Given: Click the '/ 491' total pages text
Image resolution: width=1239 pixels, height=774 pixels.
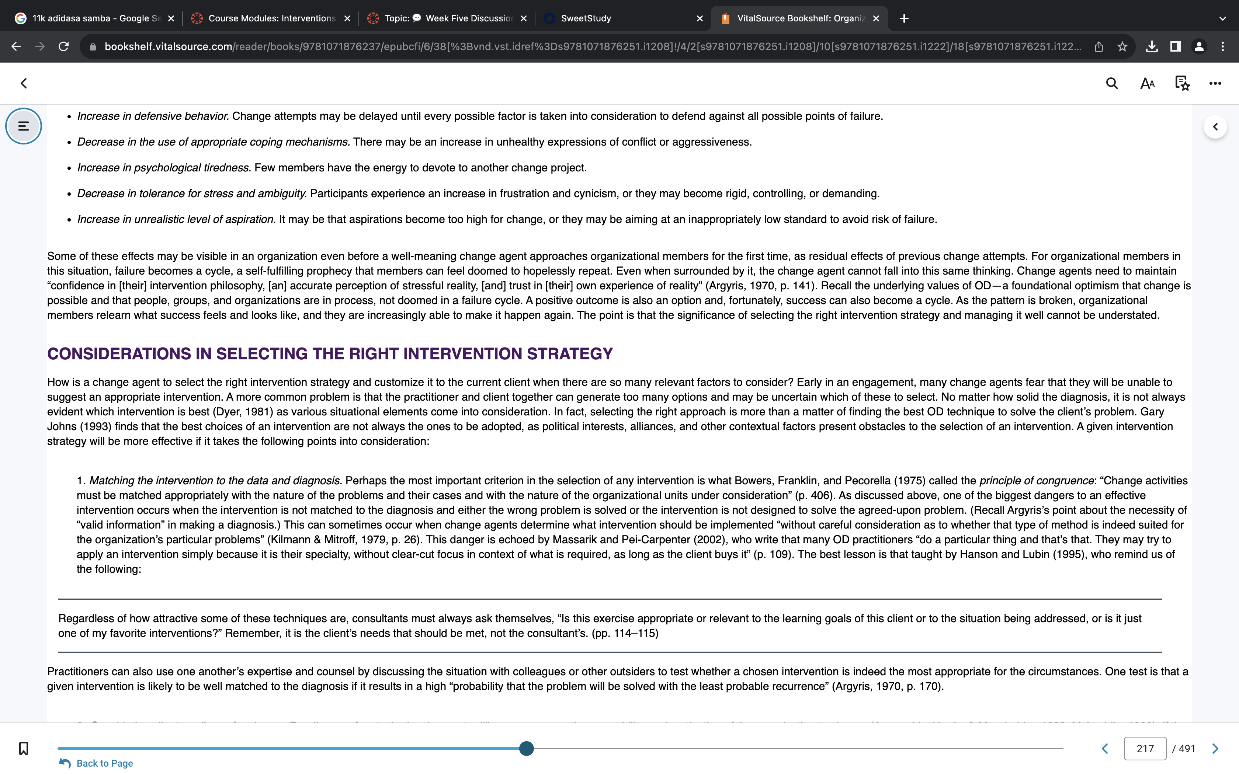Looking at the screenshot, I should [1184, 749].
